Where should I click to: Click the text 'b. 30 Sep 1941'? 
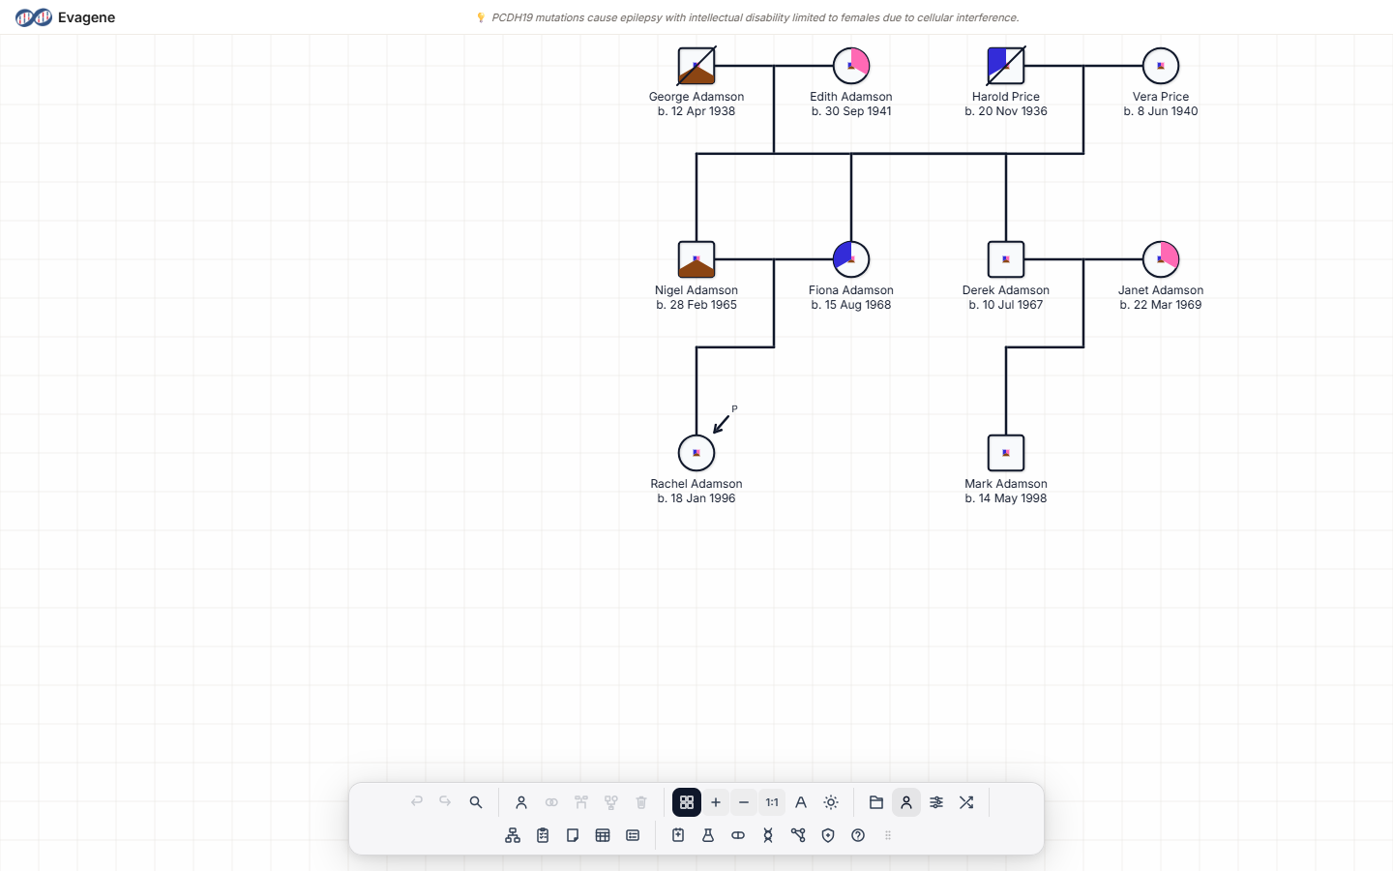851,111
